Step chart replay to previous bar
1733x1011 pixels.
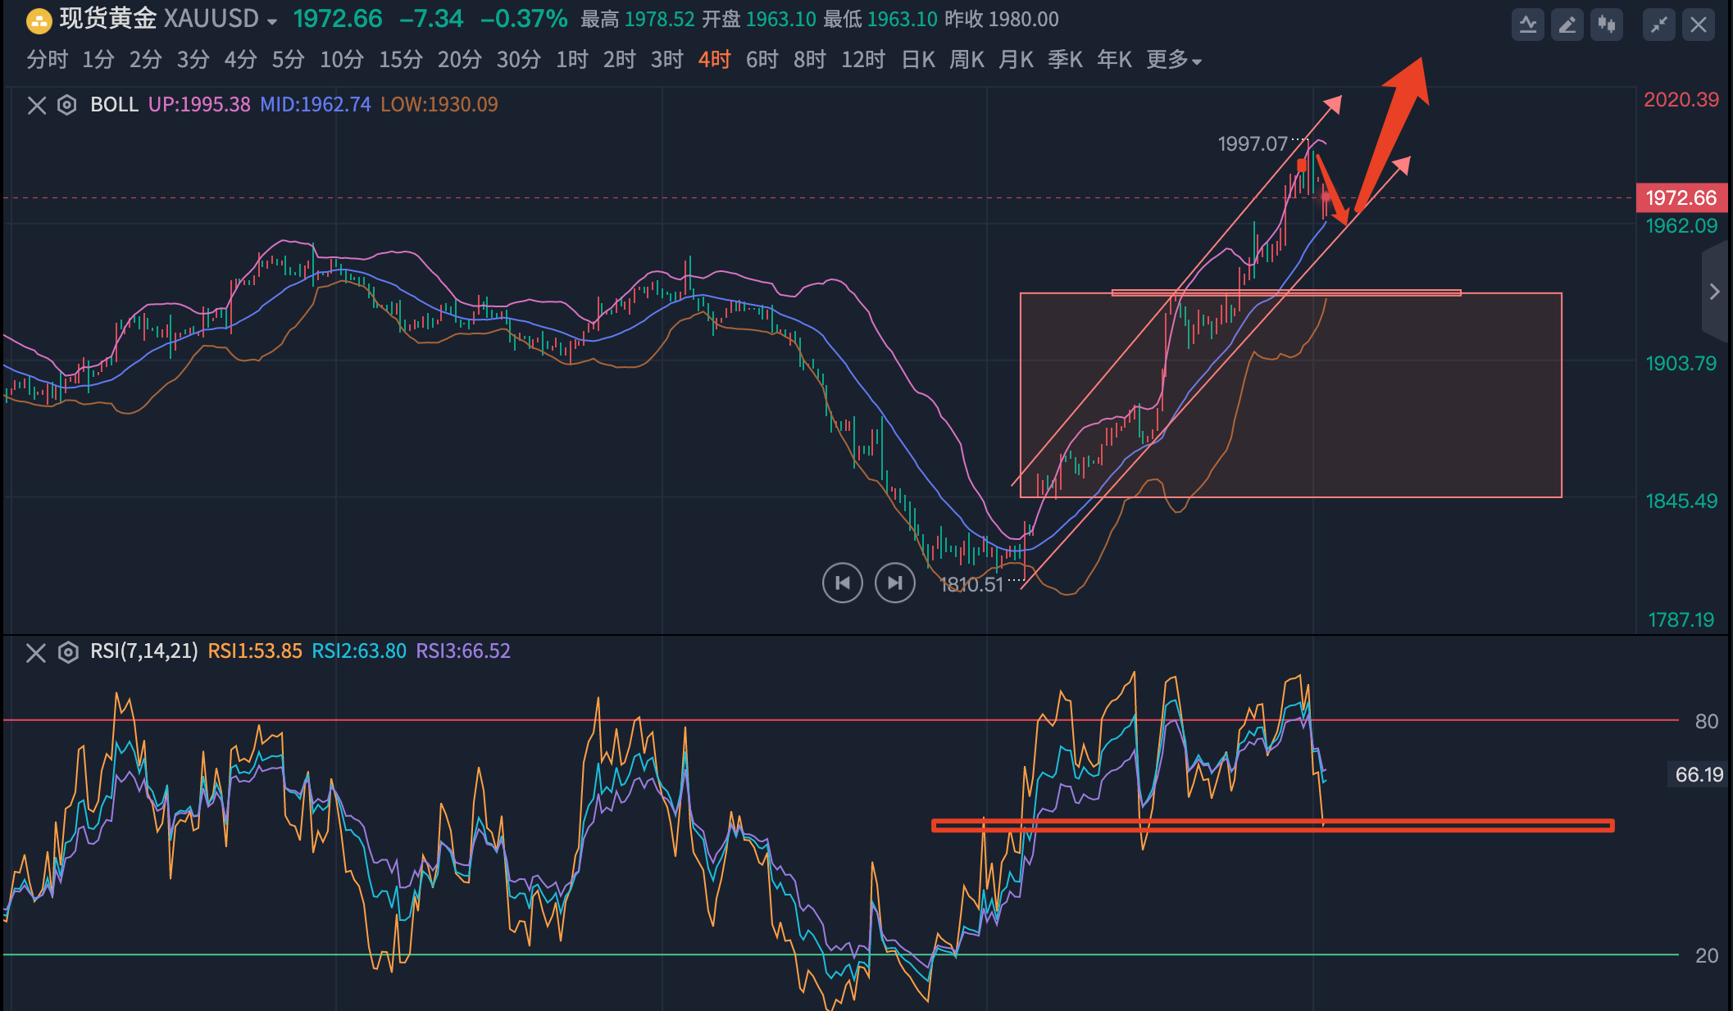[x=842, y=583]
